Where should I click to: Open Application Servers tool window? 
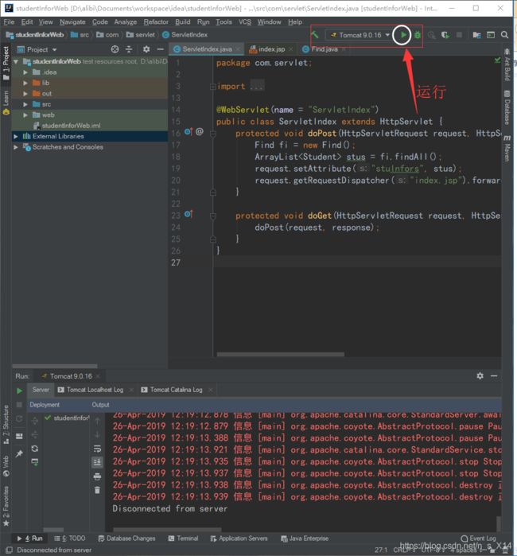point(239,539)
